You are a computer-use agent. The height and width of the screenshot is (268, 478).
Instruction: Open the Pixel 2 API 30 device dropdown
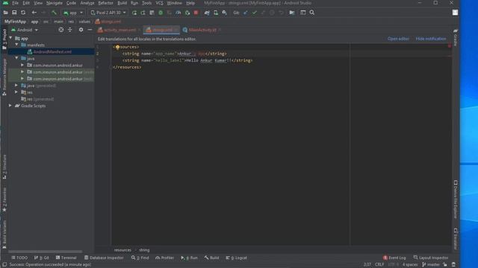click(x=108, y=13)
